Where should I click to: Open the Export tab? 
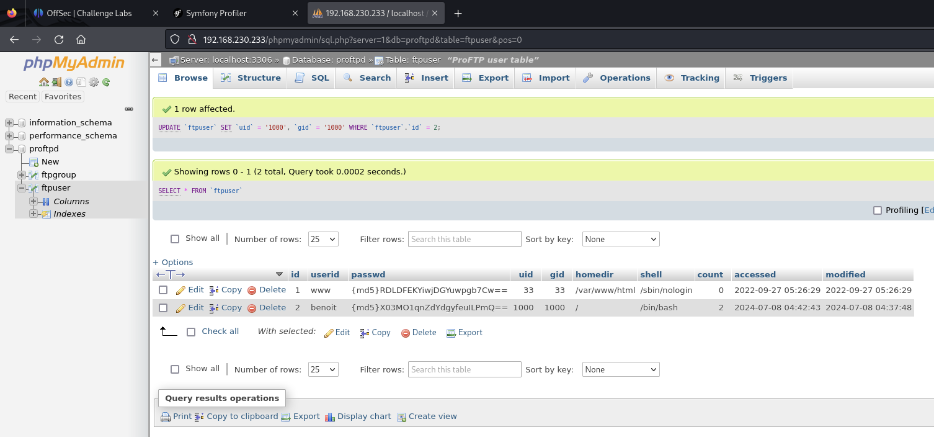tap(485, 78)
